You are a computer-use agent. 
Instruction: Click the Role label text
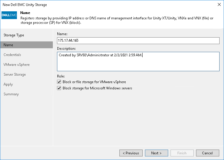coord(60,76)
